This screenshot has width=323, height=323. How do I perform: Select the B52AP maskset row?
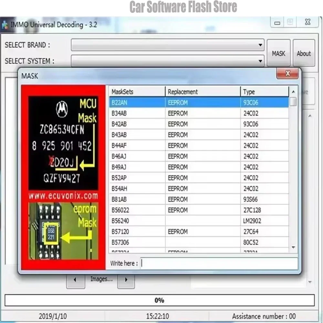(199, 178)
